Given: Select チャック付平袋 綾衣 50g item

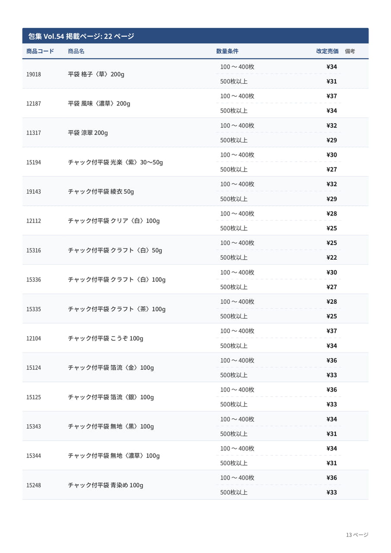Looking at the screenshot, I should 101,191.
